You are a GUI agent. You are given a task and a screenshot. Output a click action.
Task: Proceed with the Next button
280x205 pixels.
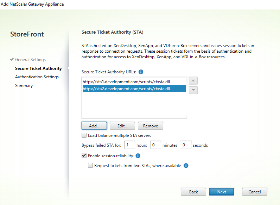(222, 192)
